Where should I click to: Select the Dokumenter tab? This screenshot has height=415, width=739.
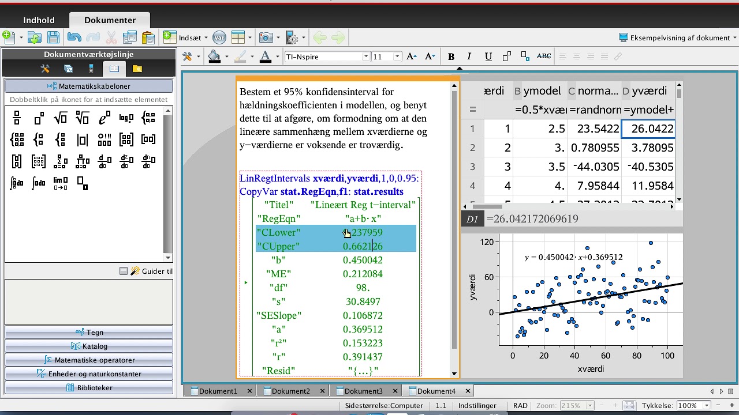[110, 20]
